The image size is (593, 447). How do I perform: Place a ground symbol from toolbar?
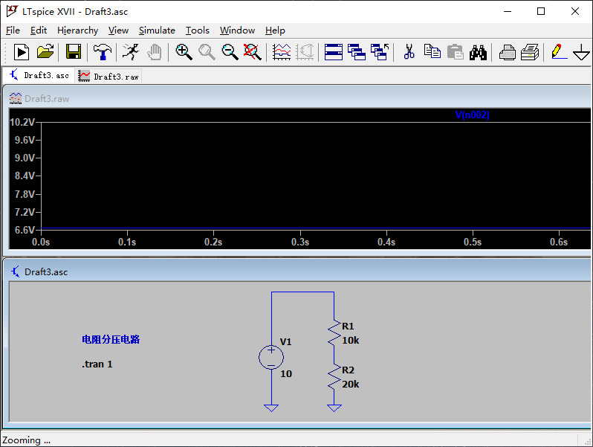coord(581,51)
